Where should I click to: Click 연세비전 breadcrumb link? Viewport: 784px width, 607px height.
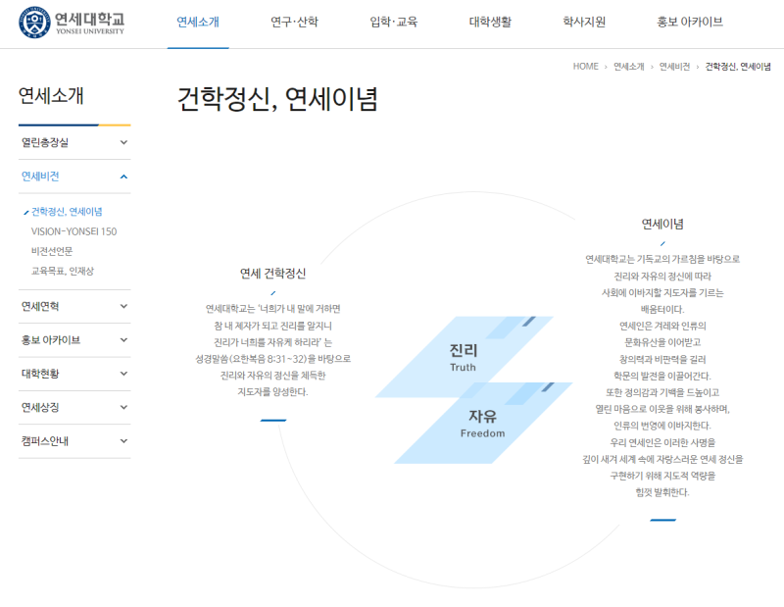point(674,67)
